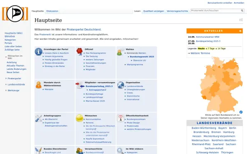The width and height of the screenshot is (247, 154).
Task: Select the Lesen tab
Action: [137, 11]
